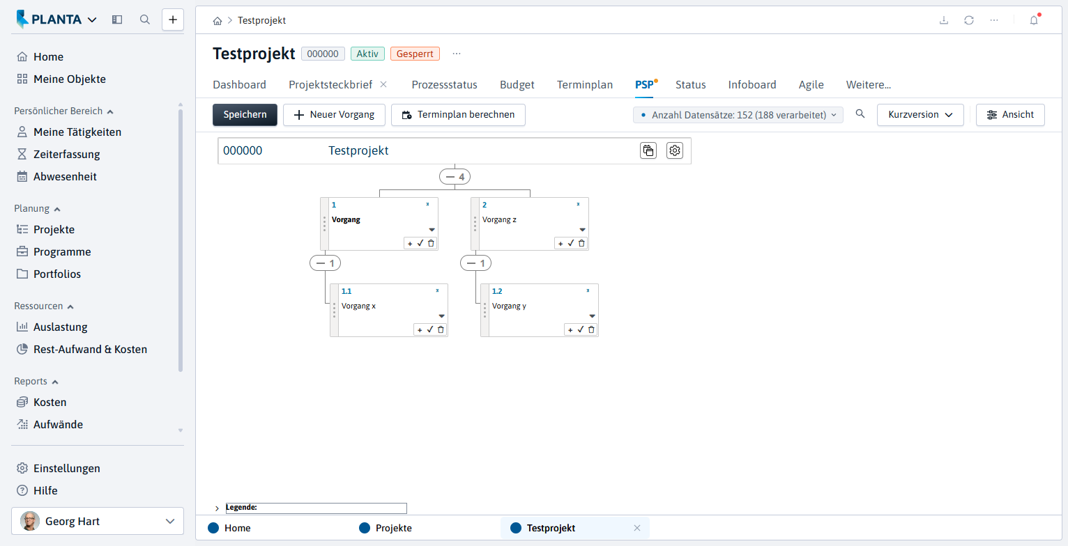Click the notification bell icon
This screenshot has height=546, width=1068.
click(1034, 20)
